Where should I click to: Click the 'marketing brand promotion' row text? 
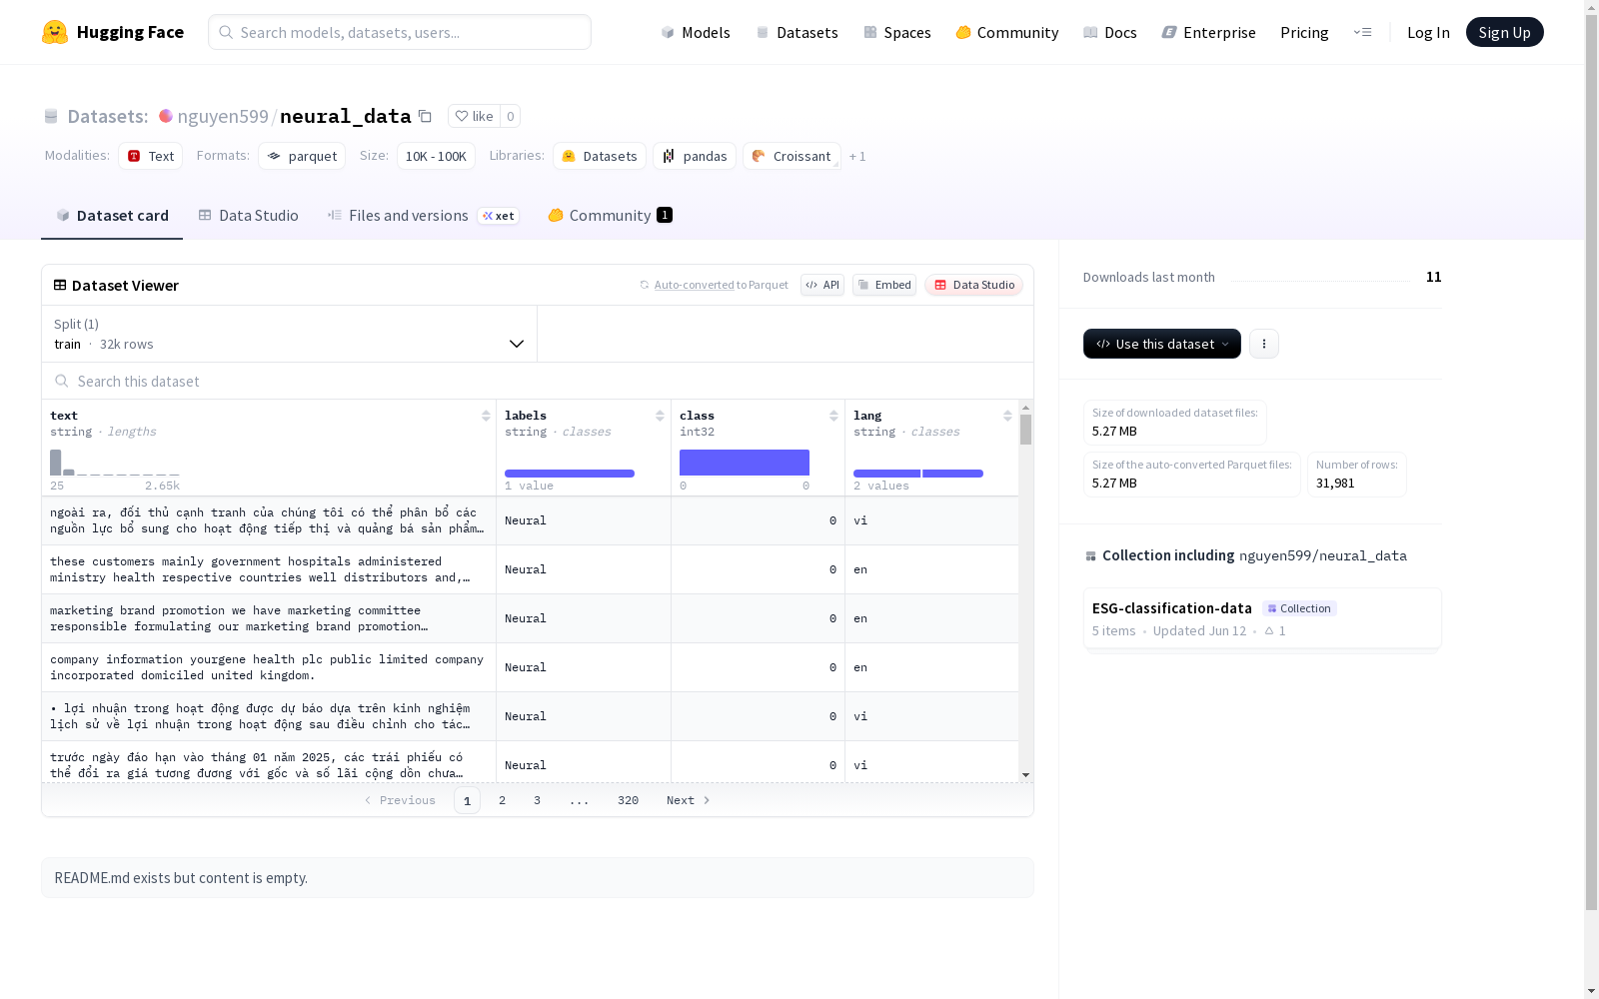pyautogui.click(x=239, y=618)
